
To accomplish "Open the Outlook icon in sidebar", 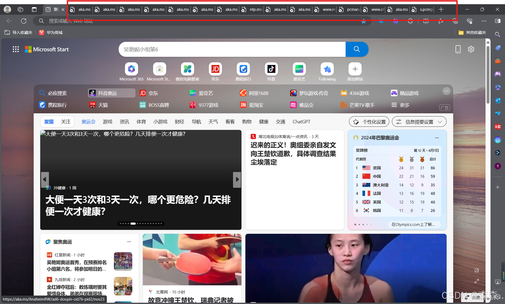I will coord(498,100).
